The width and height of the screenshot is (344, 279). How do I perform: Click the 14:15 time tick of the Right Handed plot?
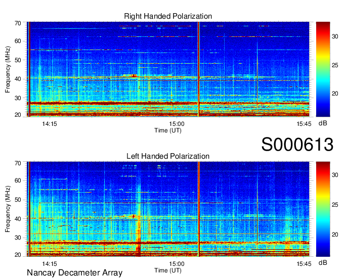click(50, 124)
